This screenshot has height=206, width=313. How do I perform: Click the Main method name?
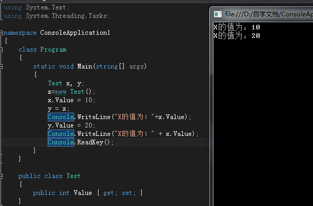(85, 66)
